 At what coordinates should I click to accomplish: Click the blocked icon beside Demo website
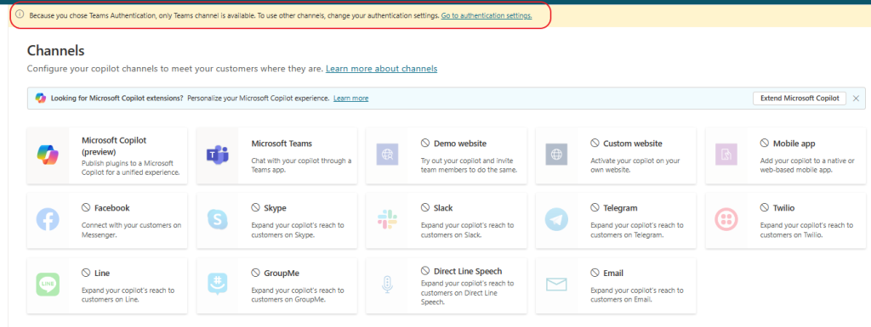tap(425, 143)
